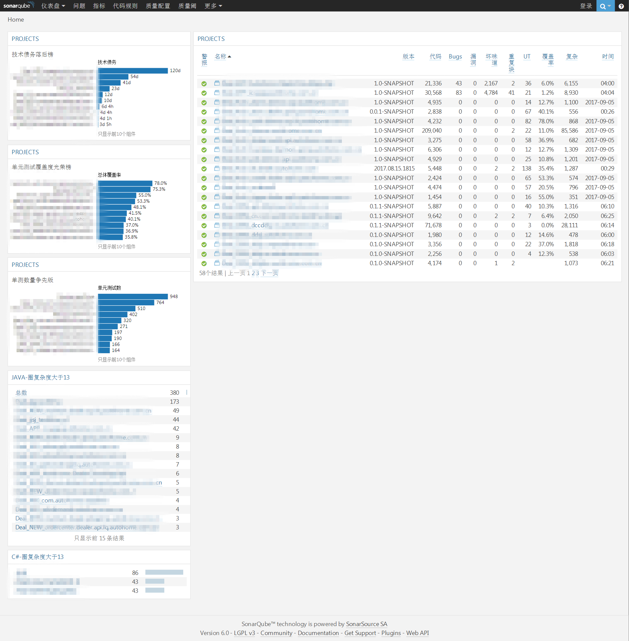
Task: Click the '173' count in Java complexity list
Action: [175, 402]
